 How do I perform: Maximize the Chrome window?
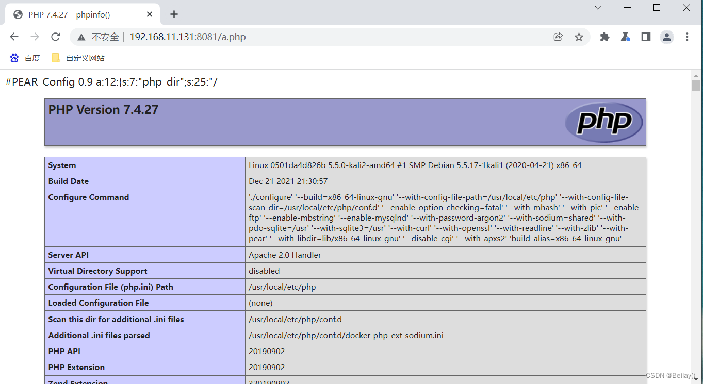(x=657, y=8)
